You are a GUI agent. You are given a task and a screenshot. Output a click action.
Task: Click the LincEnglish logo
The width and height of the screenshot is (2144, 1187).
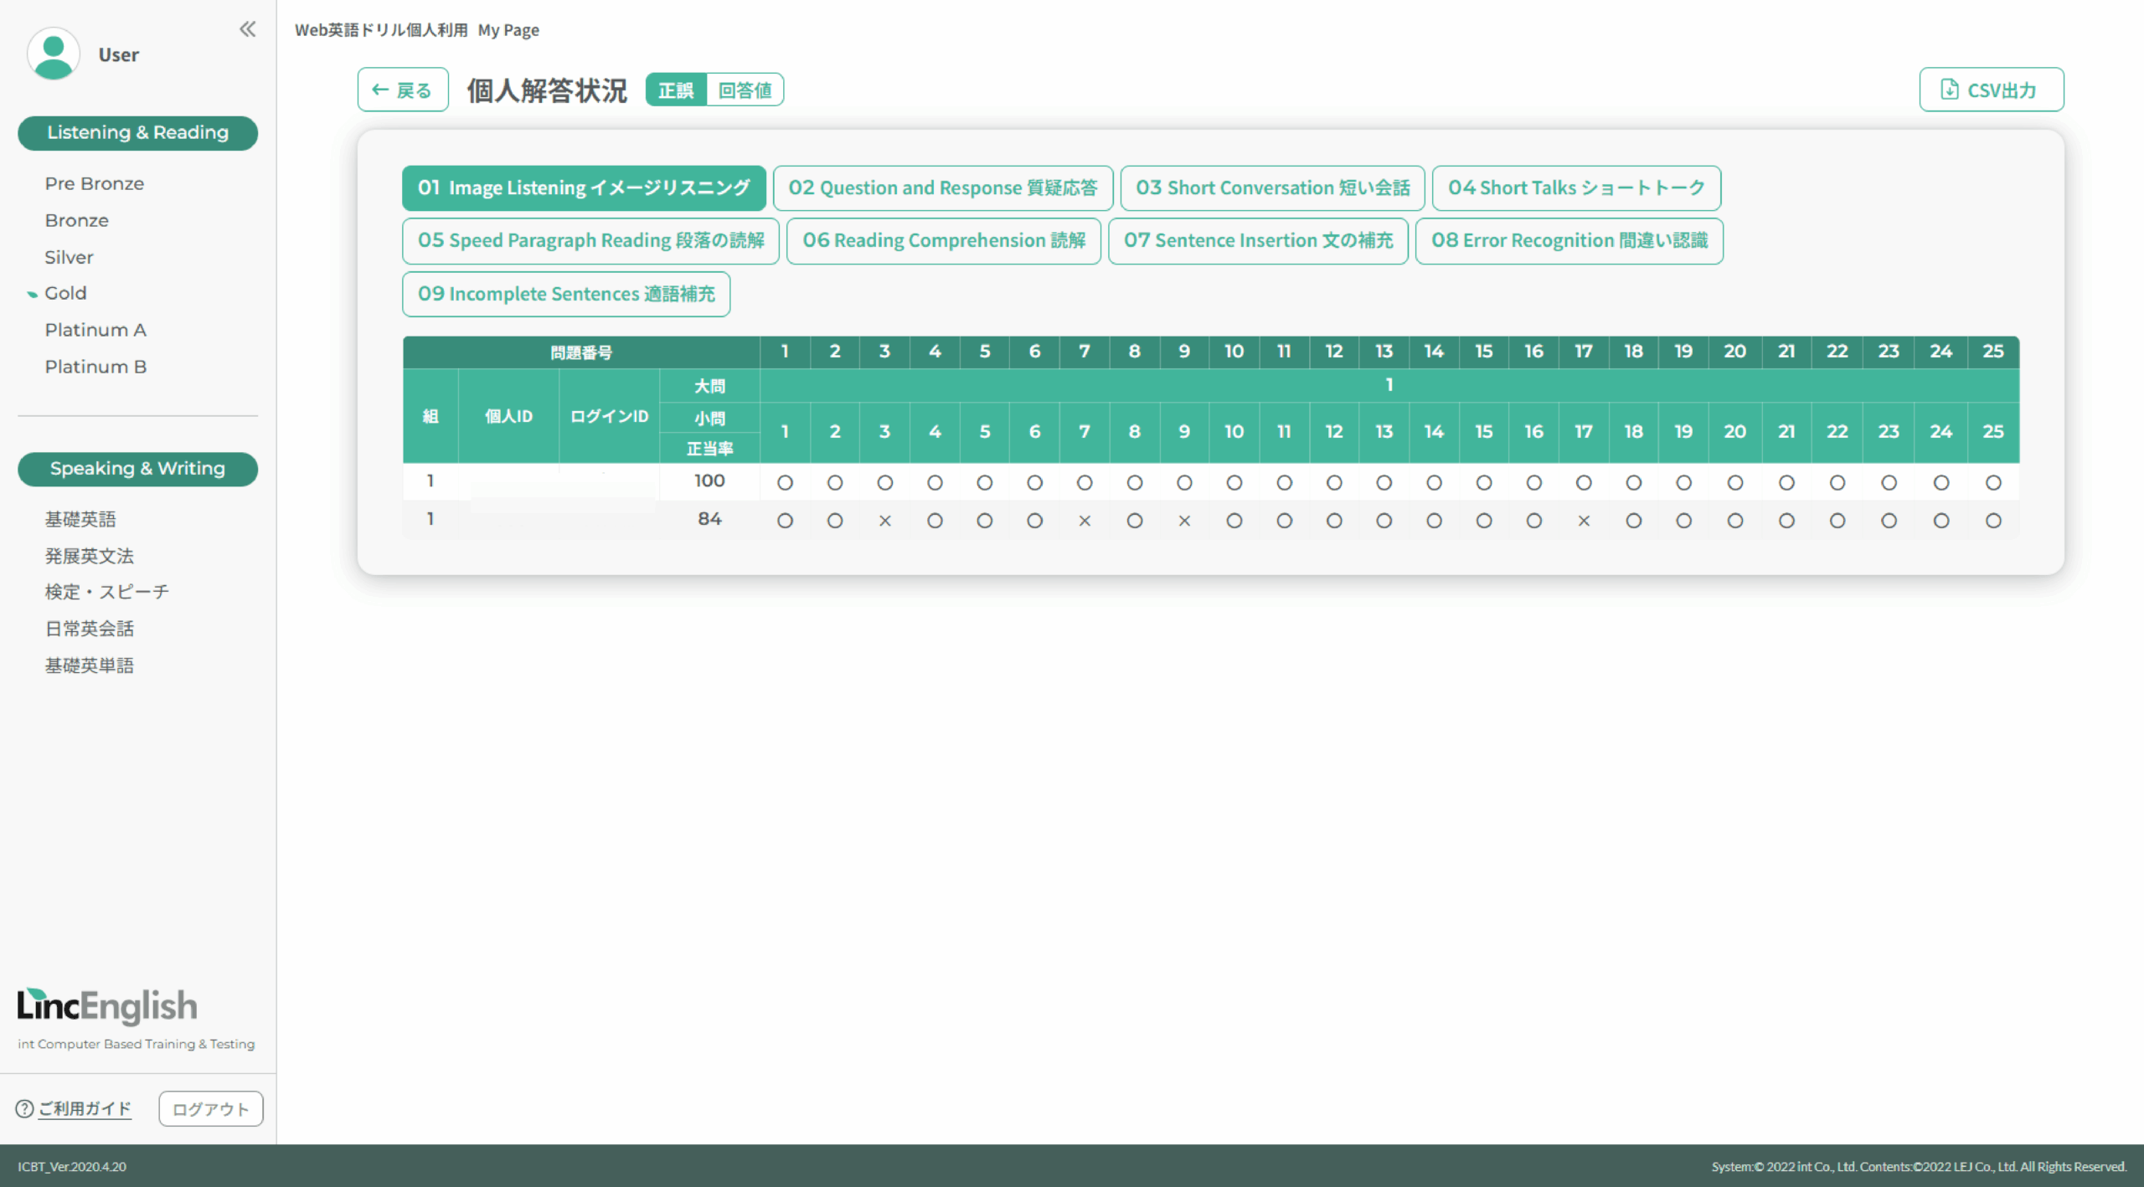107,1005
